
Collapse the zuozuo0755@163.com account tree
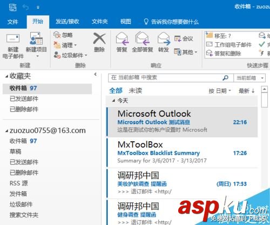click(x=6, y=131)
